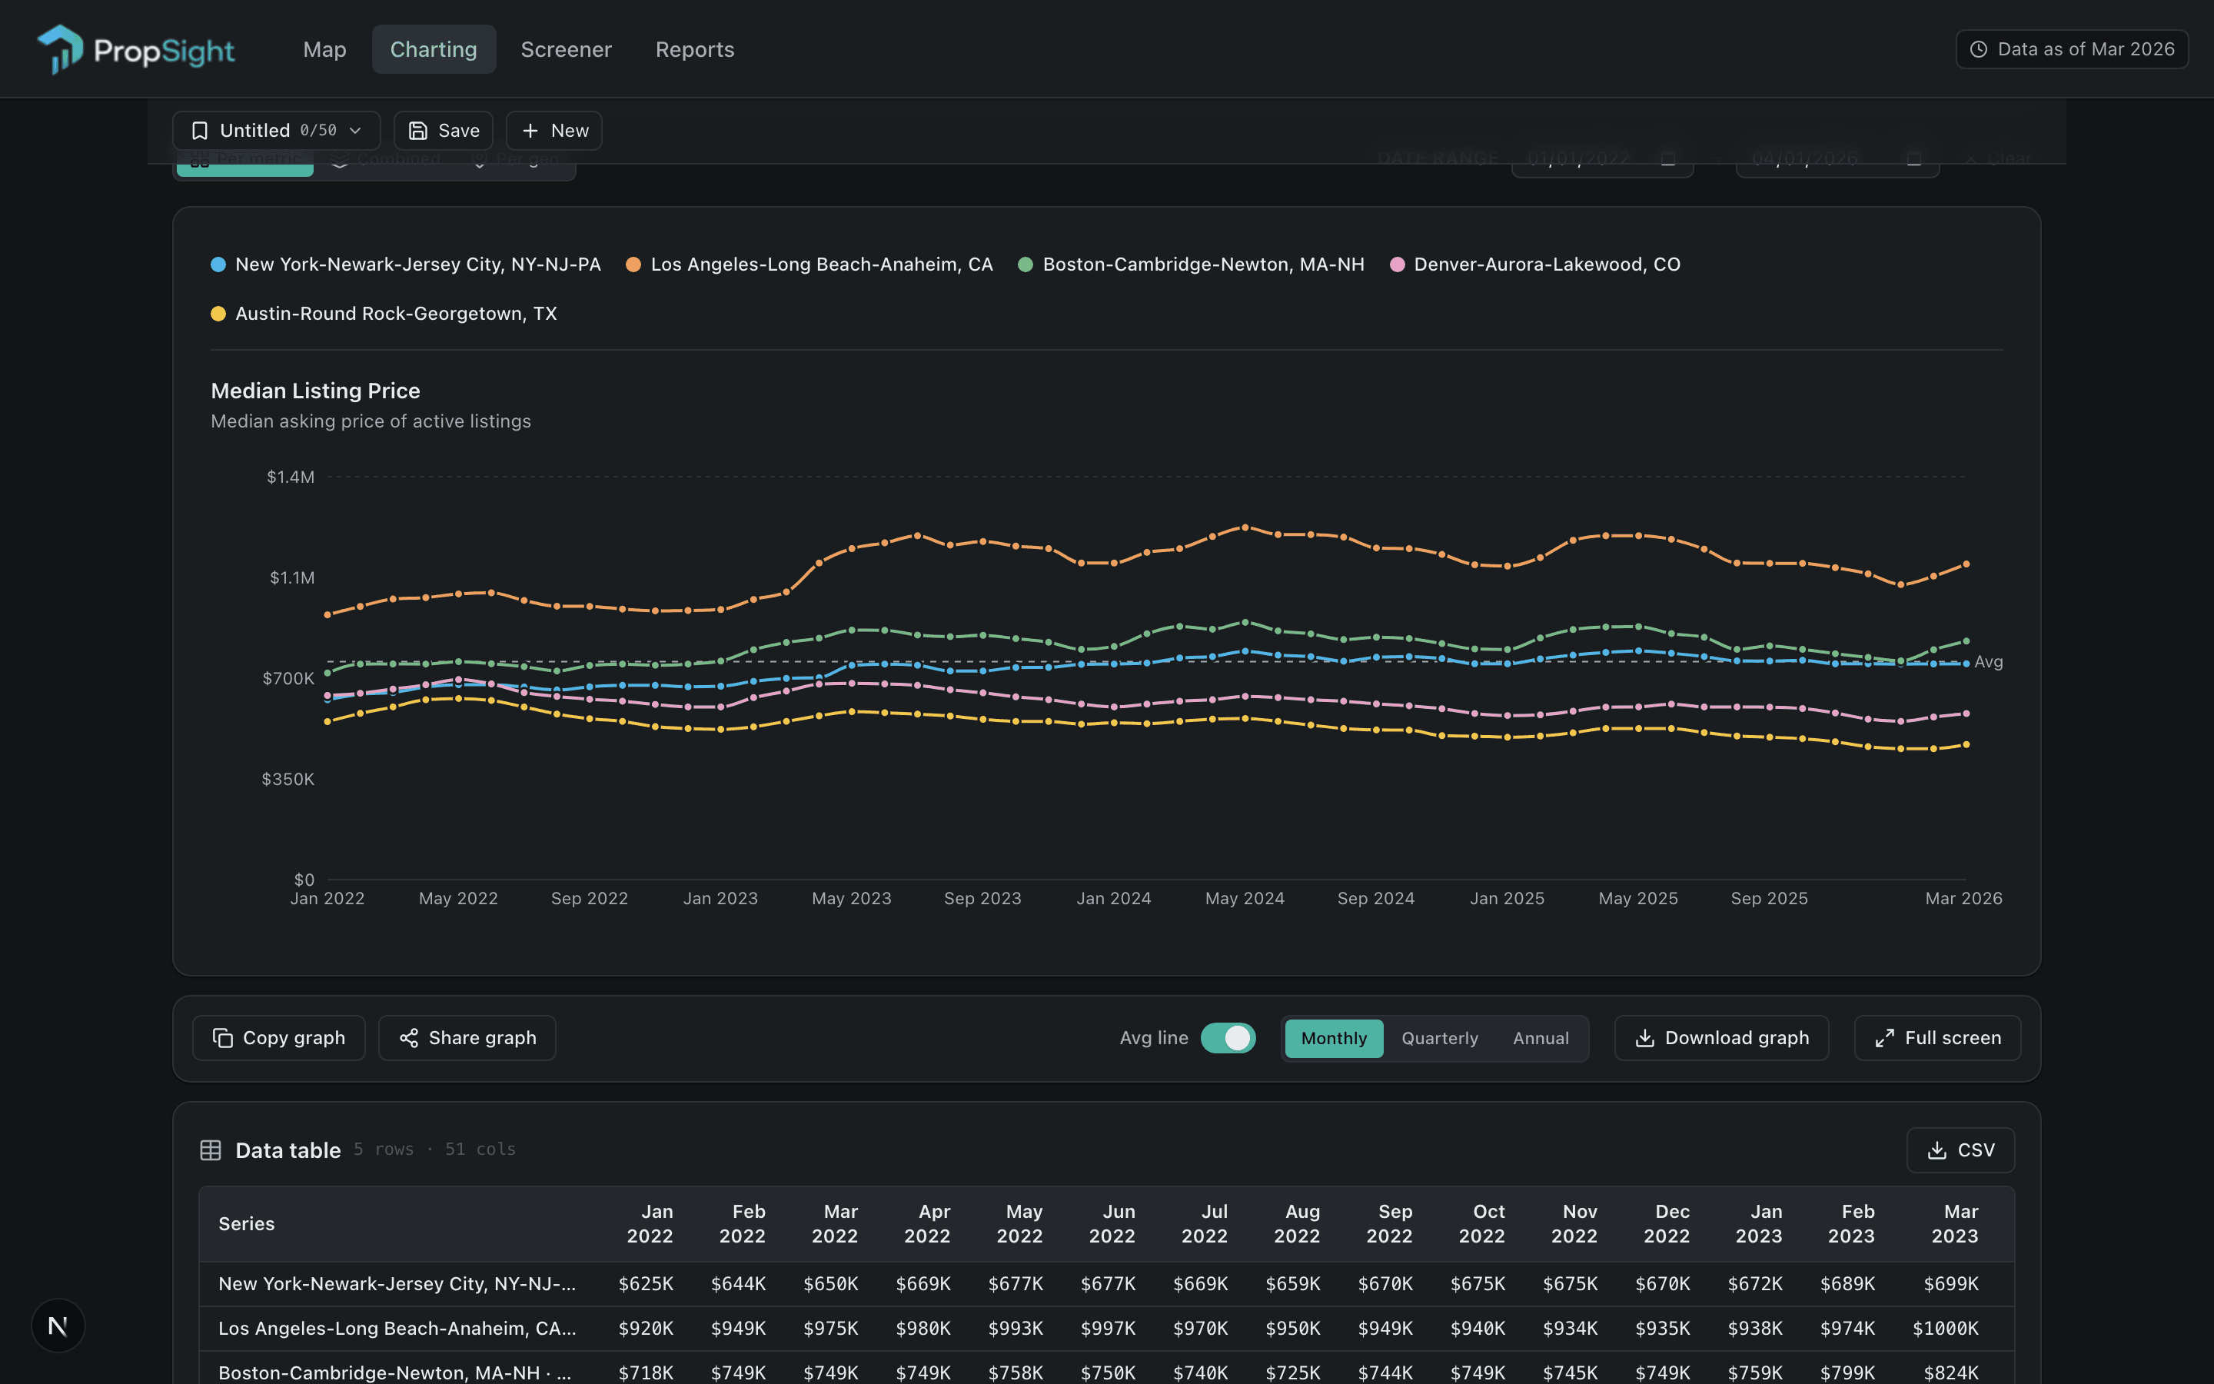Click the bookmark icon beside Untitled

click(x=199, y=131)
